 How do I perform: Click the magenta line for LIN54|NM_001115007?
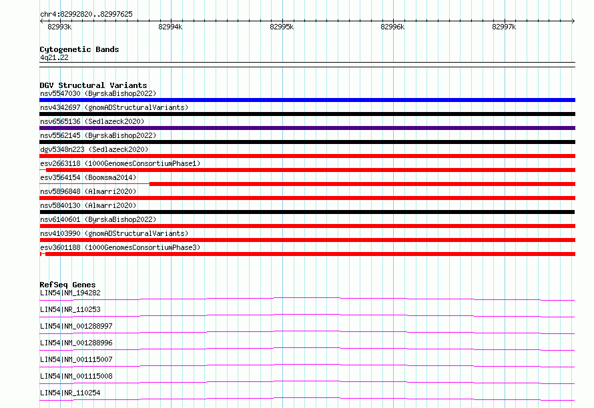coord(307,365)
